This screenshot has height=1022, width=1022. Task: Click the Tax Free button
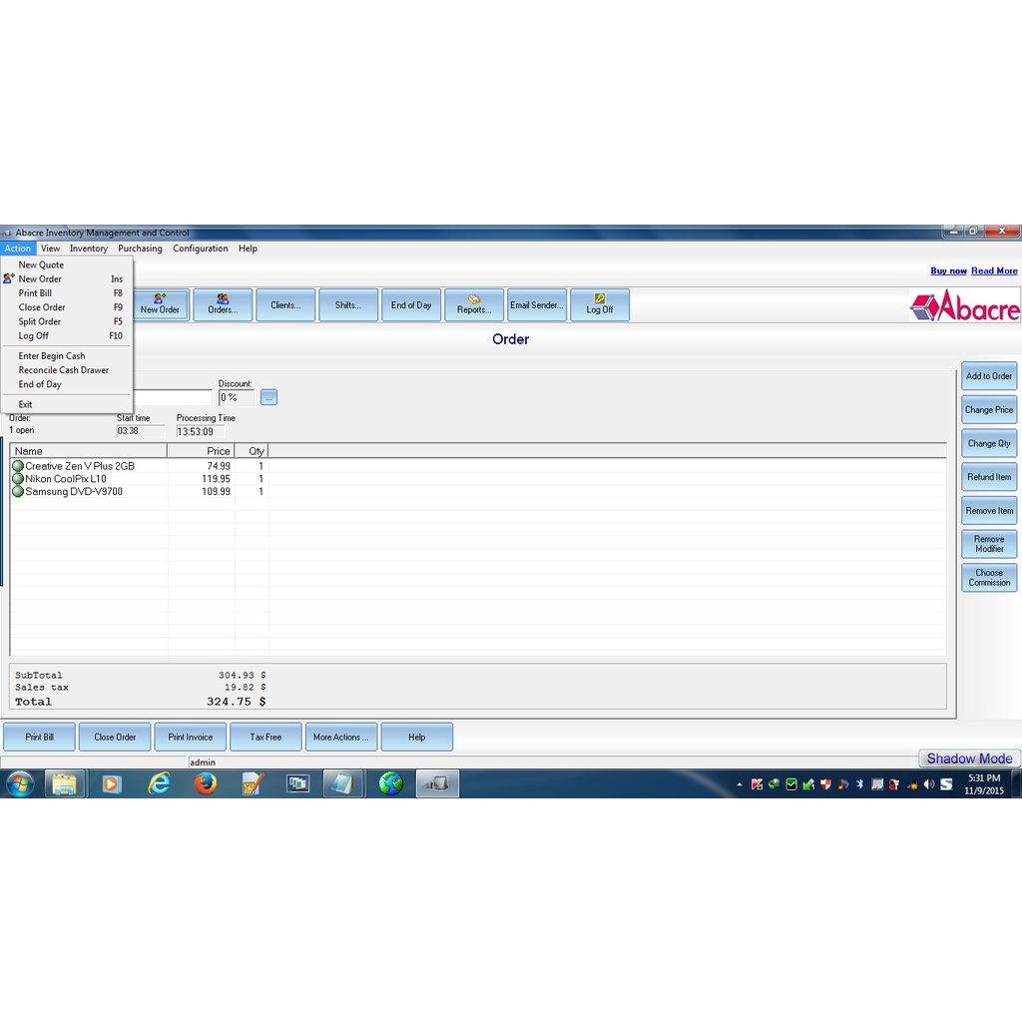pos(265,738)
